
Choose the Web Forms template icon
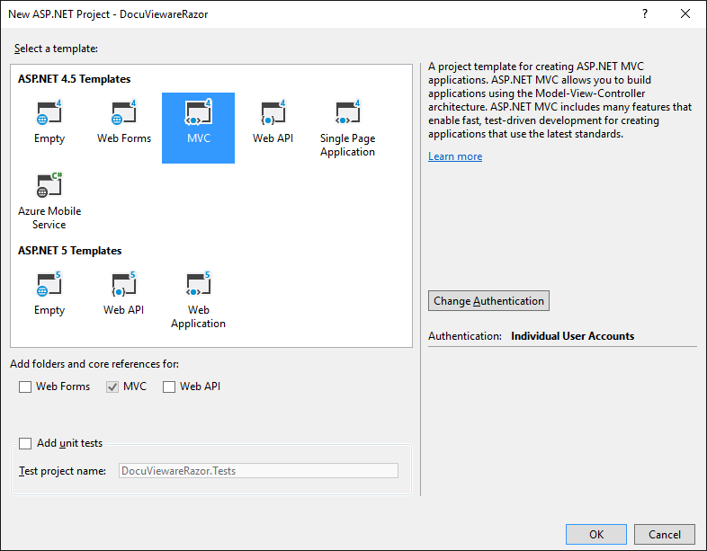click(x=124, y=112)
